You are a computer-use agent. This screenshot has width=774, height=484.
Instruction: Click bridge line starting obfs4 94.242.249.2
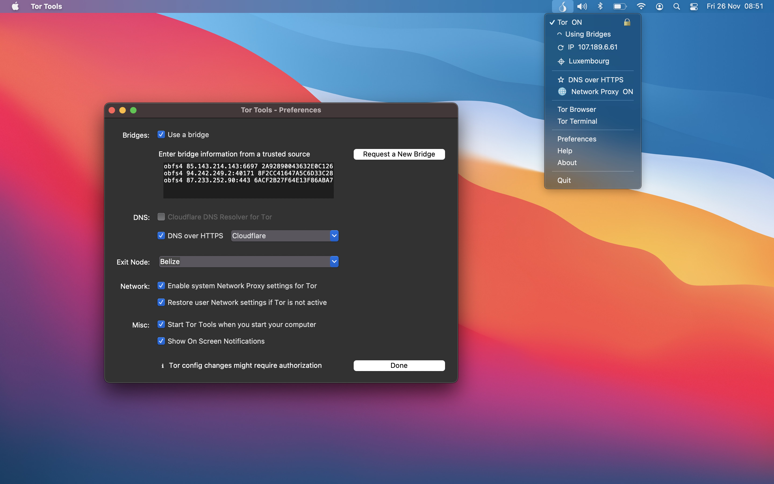tap(249, 173)
